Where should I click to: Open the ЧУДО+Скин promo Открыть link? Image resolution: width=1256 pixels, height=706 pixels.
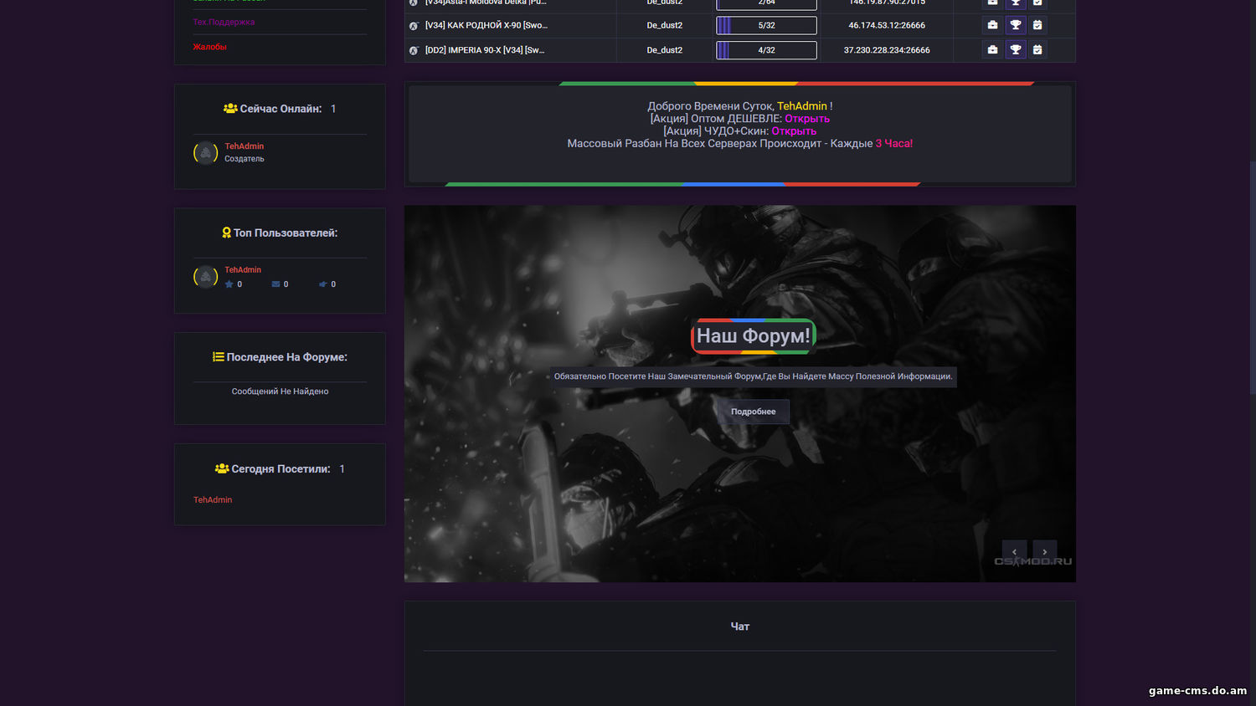[x=794, y=131]
